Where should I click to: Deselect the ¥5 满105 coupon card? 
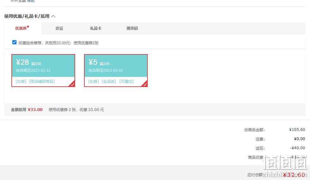tap(116, 71)
